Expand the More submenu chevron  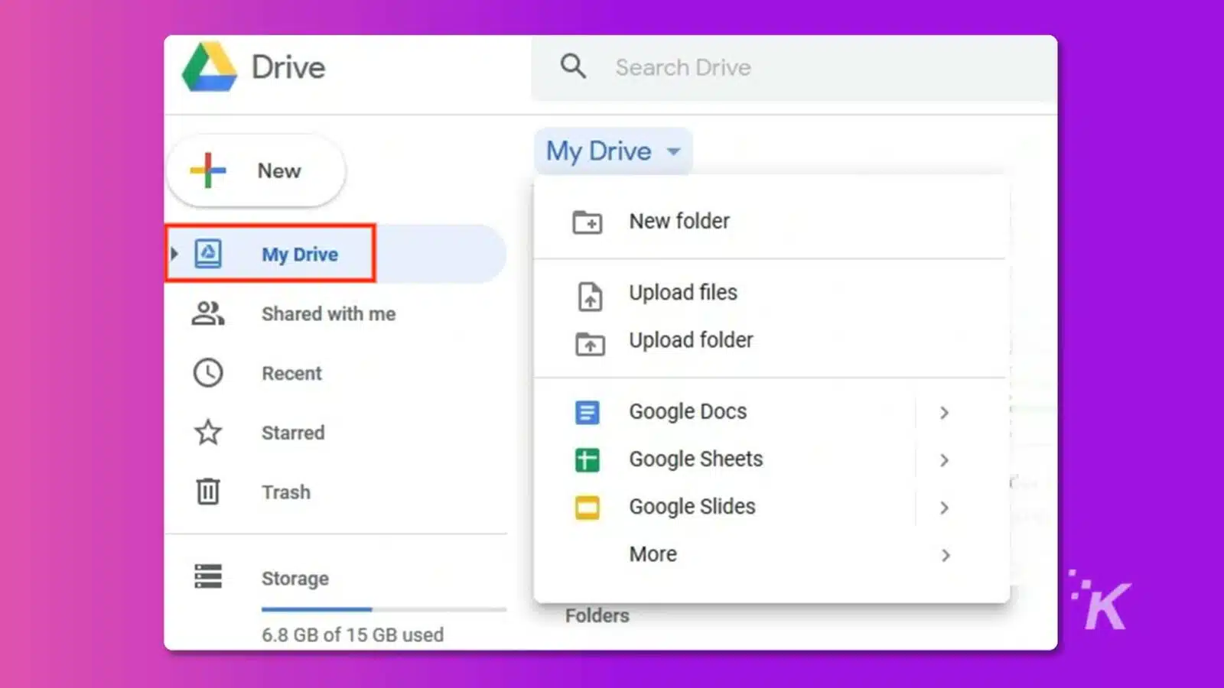pyautogui.click(x=946, y=556)
